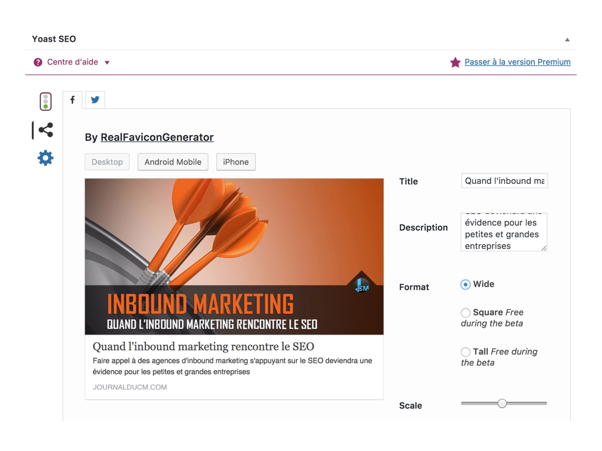Viewport: 602px width, 451px height.
Task: Switch to the Facebook preview tab
Action: pos(72,100)
